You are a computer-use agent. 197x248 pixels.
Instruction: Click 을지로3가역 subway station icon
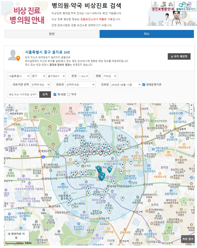point(43,179)
